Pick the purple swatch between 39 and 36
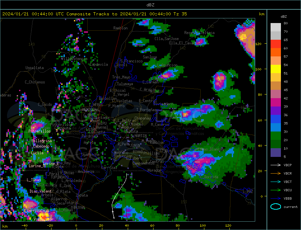The image size is (301, 230). [276, 111]
